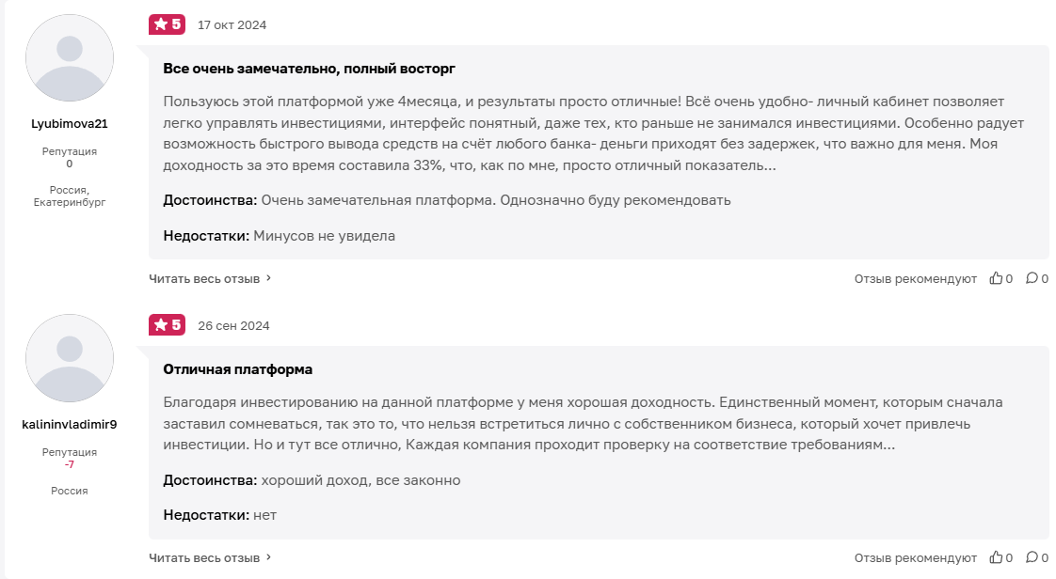Click the comment bubble icon on Lyubimova21's review
Viewport: 1056px width, 579px height.
click(x=1032, y=278)
